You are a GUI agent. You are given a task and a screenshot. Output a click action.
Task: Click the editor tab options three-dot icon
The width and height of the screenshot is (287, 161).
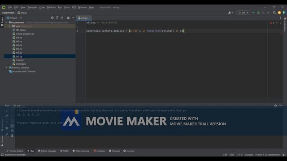[281, 18]
